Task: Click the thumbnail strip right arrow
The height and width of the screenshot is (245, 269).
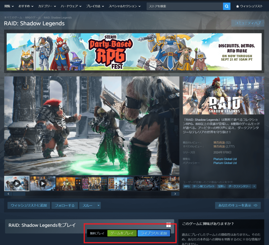Action: (x=175, y=194)
